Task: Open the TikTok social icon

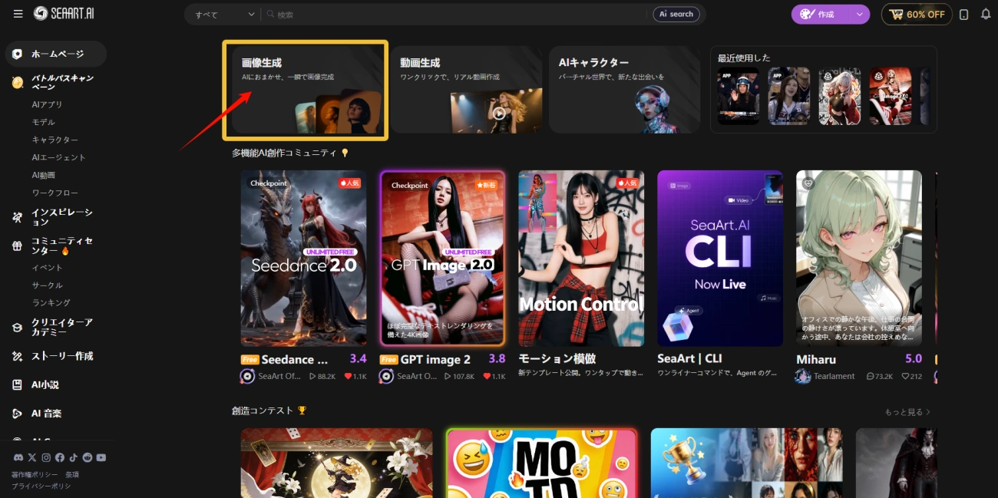Action: coord(74,457)
